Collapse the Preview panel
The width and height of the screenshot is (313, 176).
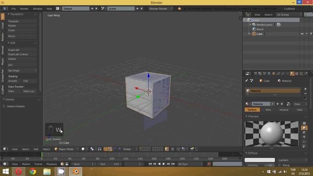pos(246,116)
